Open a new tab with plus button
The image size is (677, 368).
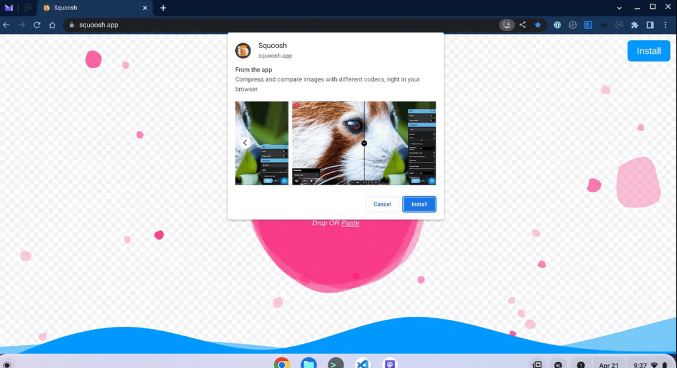163,8
